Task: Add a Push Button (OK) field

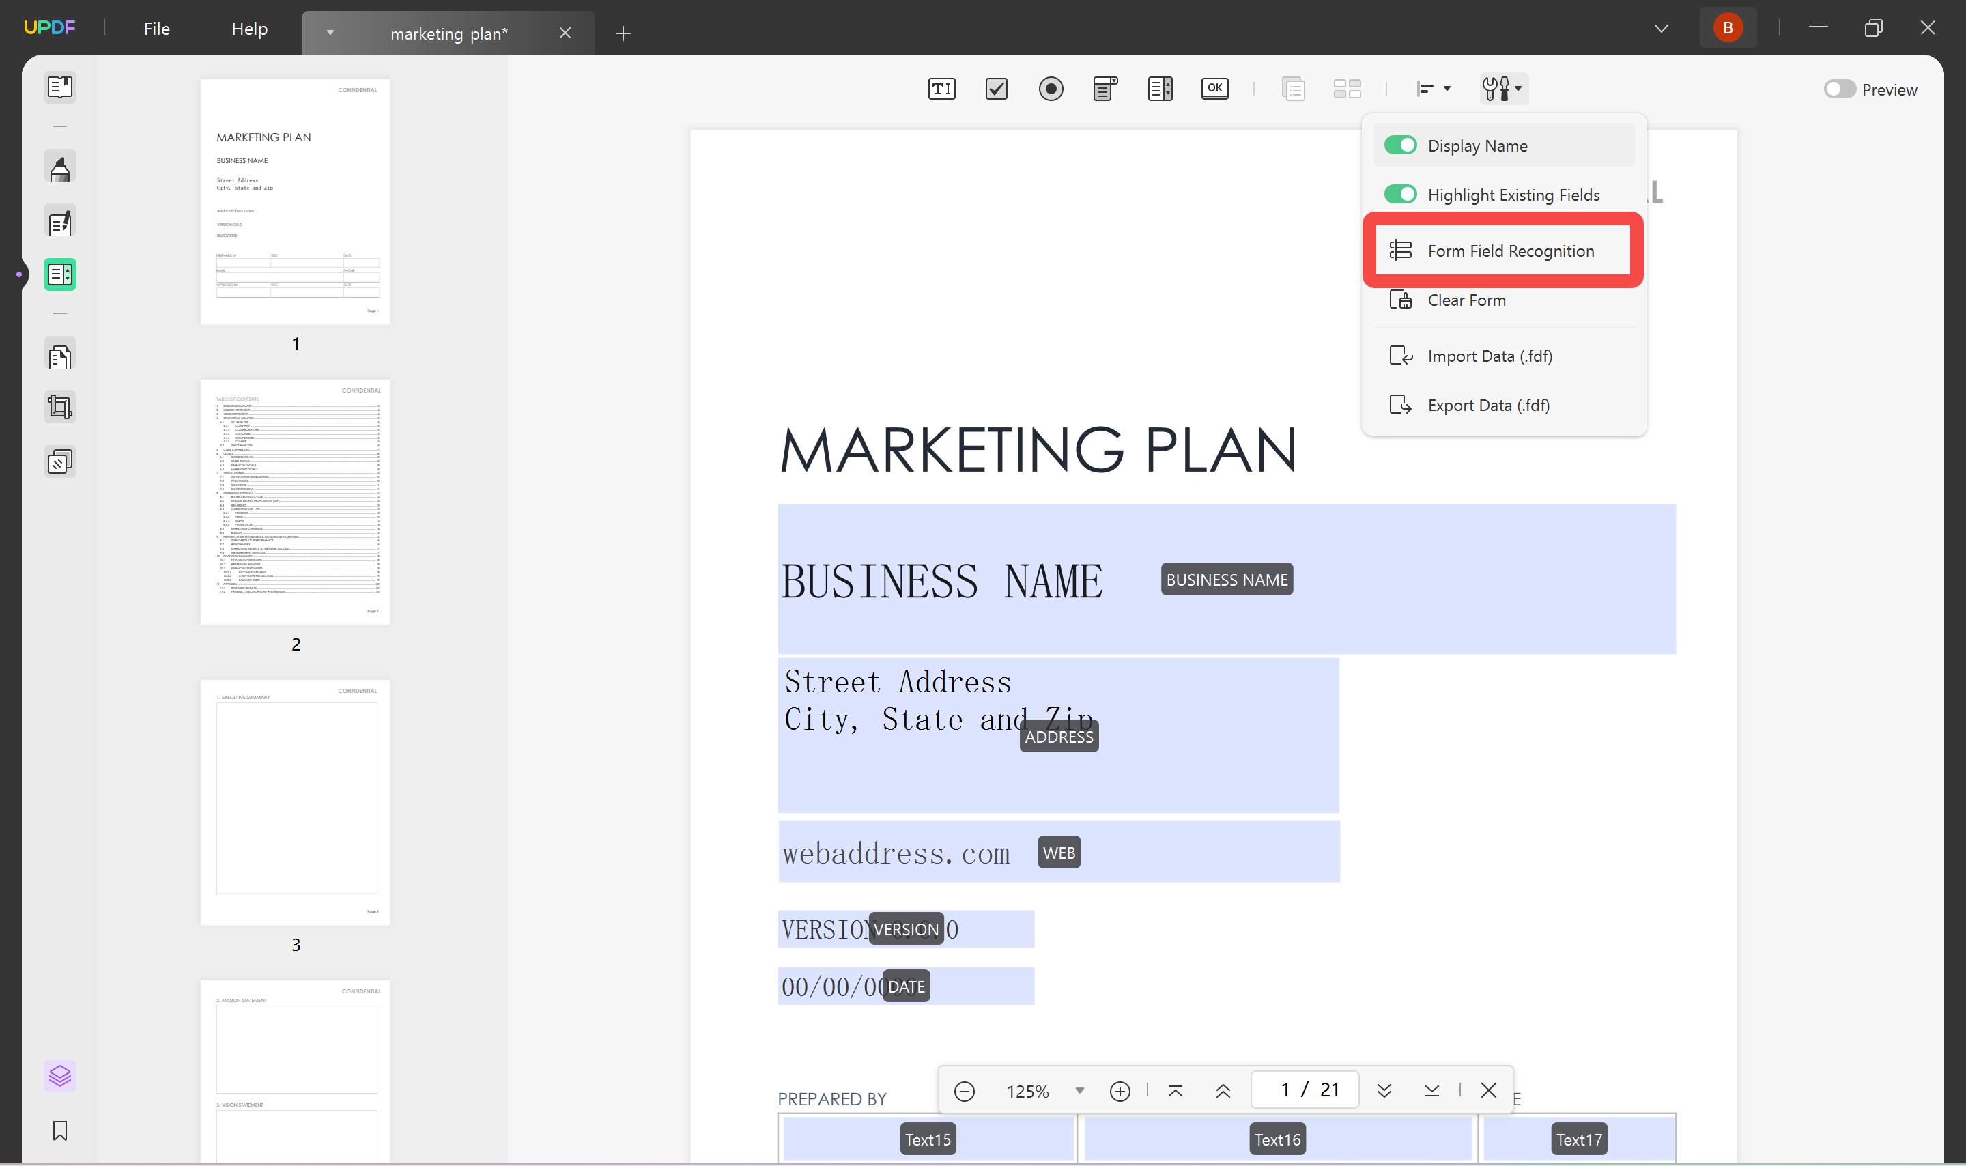Action: 1214,88
